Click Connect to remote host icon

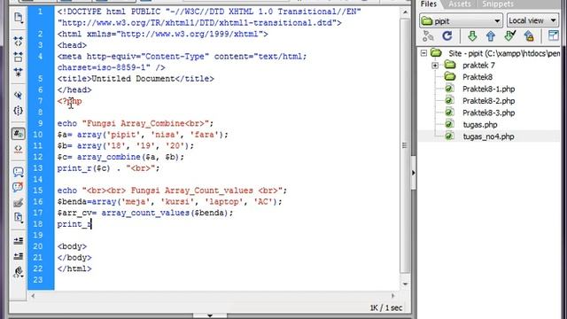coord(428,35)
